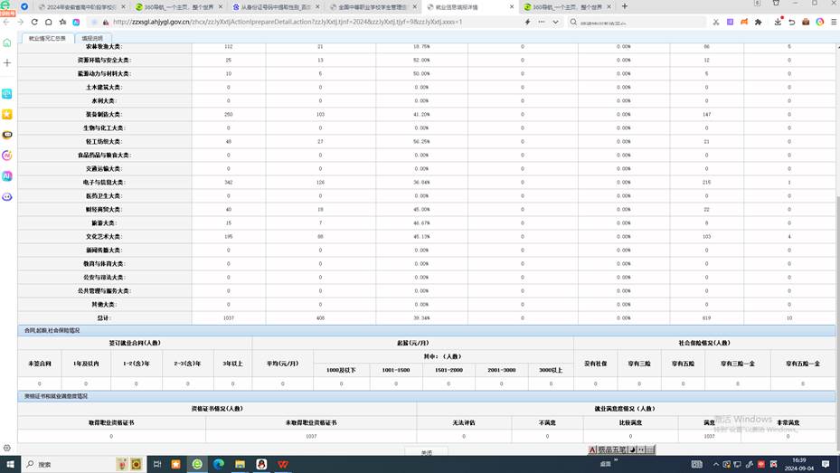Switch to the 从身份证号码中提取性别 tab
The width and height of the screenshot is (840, 473).
pyautogui.click(x=276, y=7)
